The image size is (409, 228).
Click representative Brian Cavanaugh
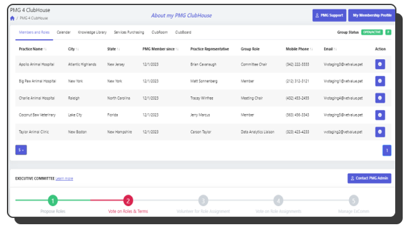[x=204, y=64]
